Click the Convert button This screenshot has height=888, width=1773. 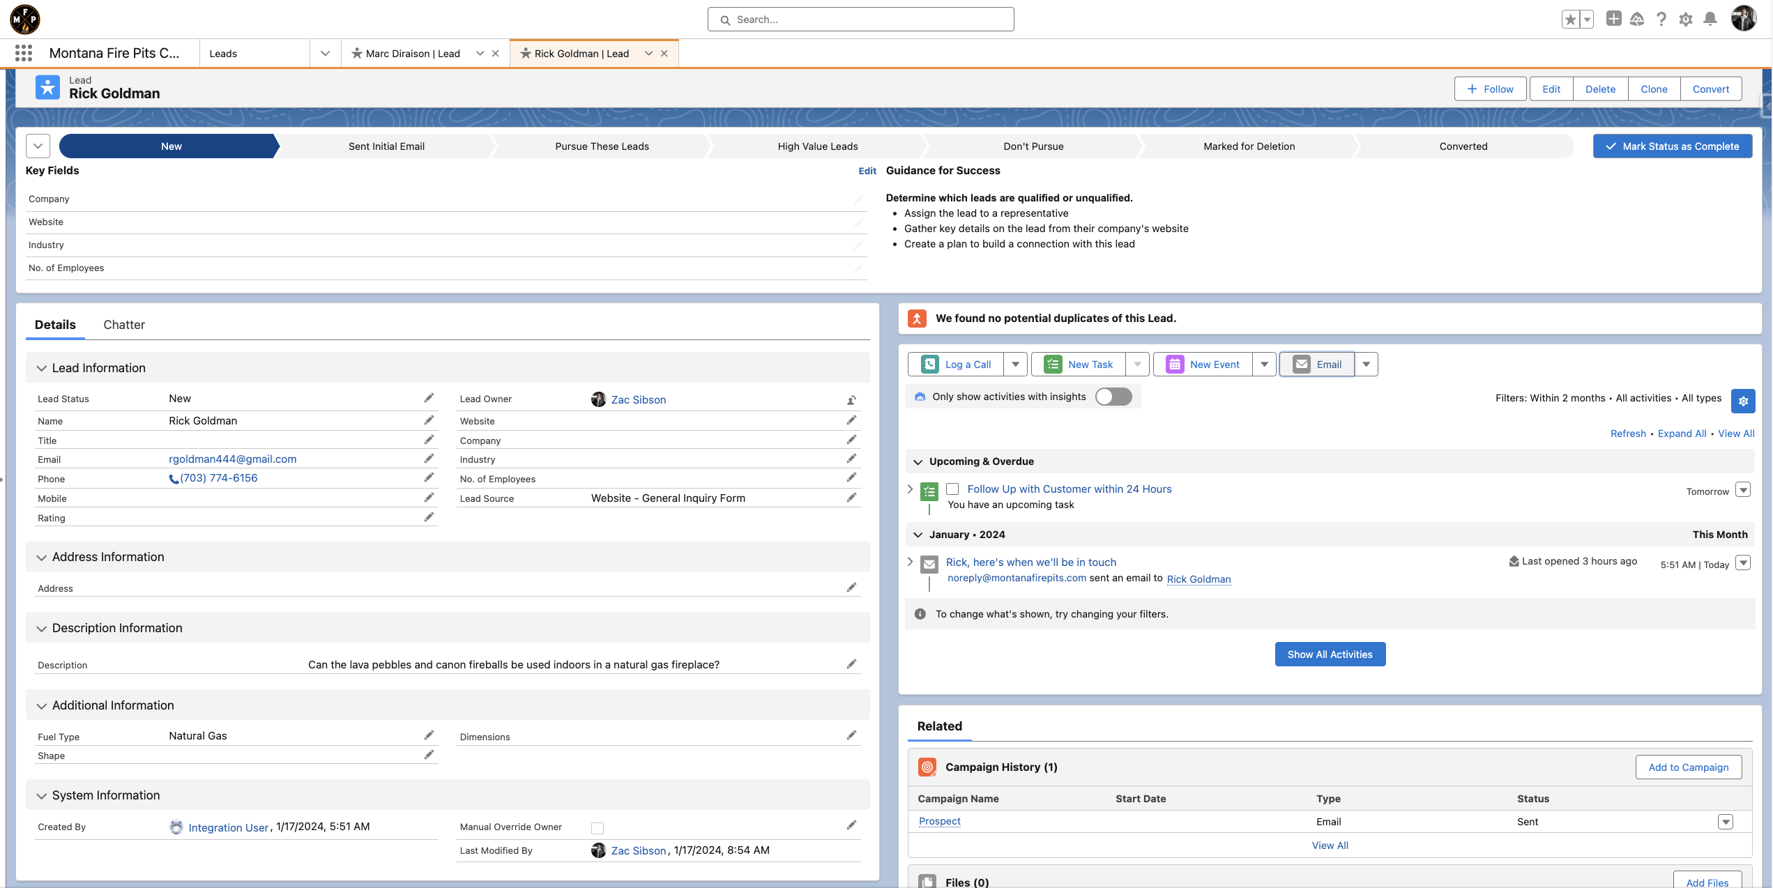1710,89
